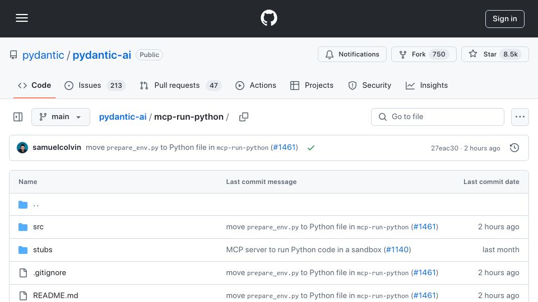Click '2 hours ago' in src row

click(499, 227)
